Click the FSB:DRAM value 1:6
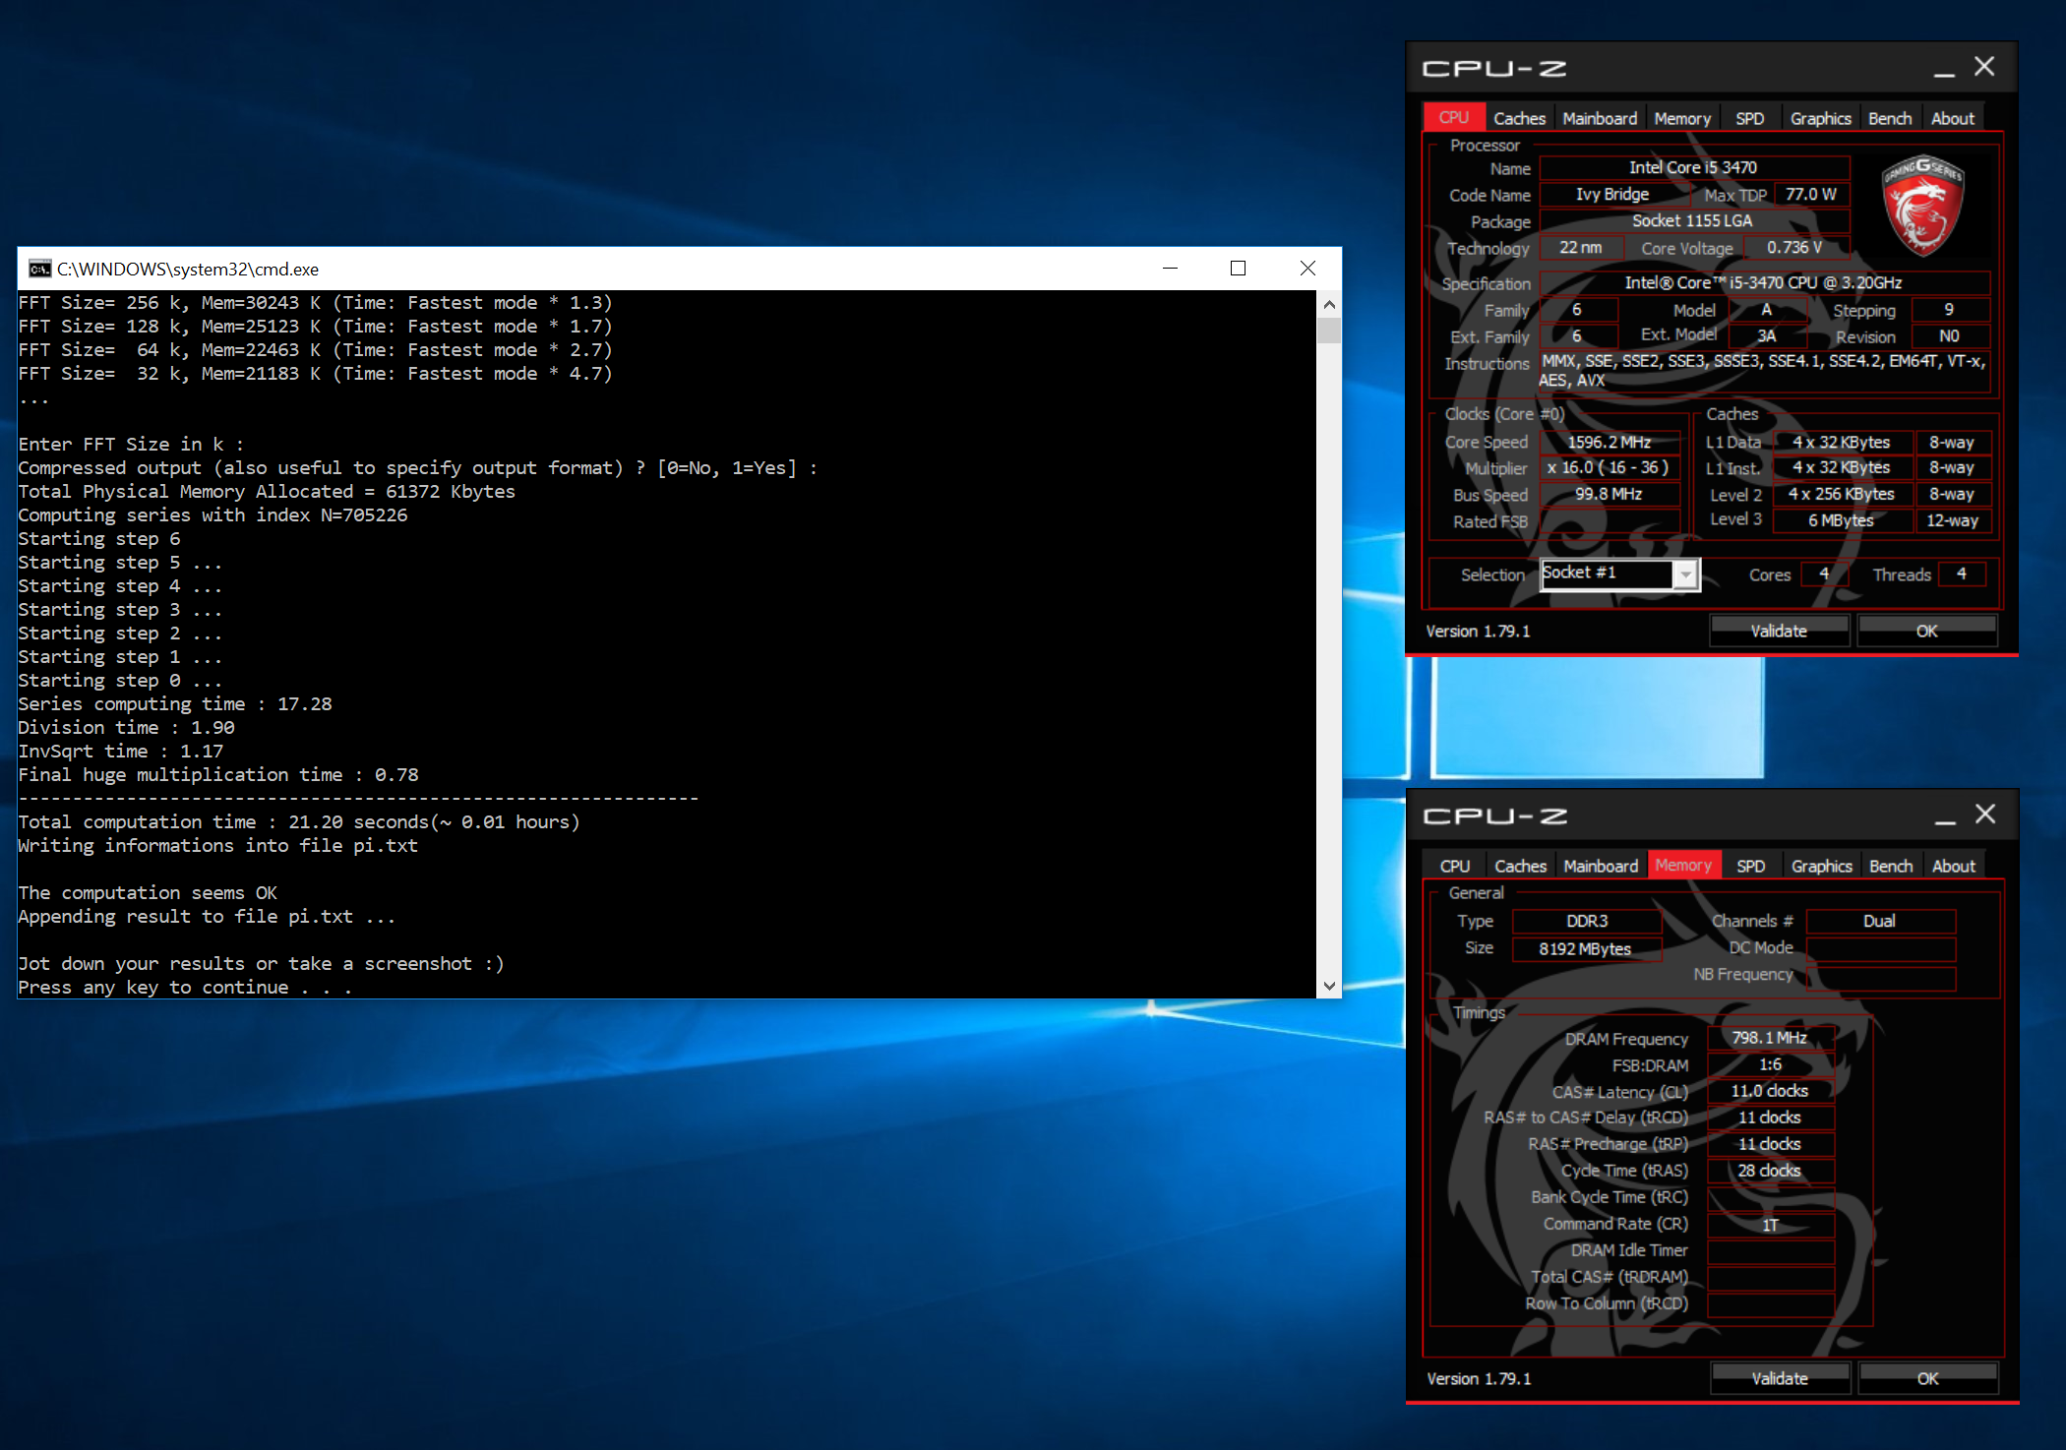Screen dimensions: 2066x1450 1770,1064
